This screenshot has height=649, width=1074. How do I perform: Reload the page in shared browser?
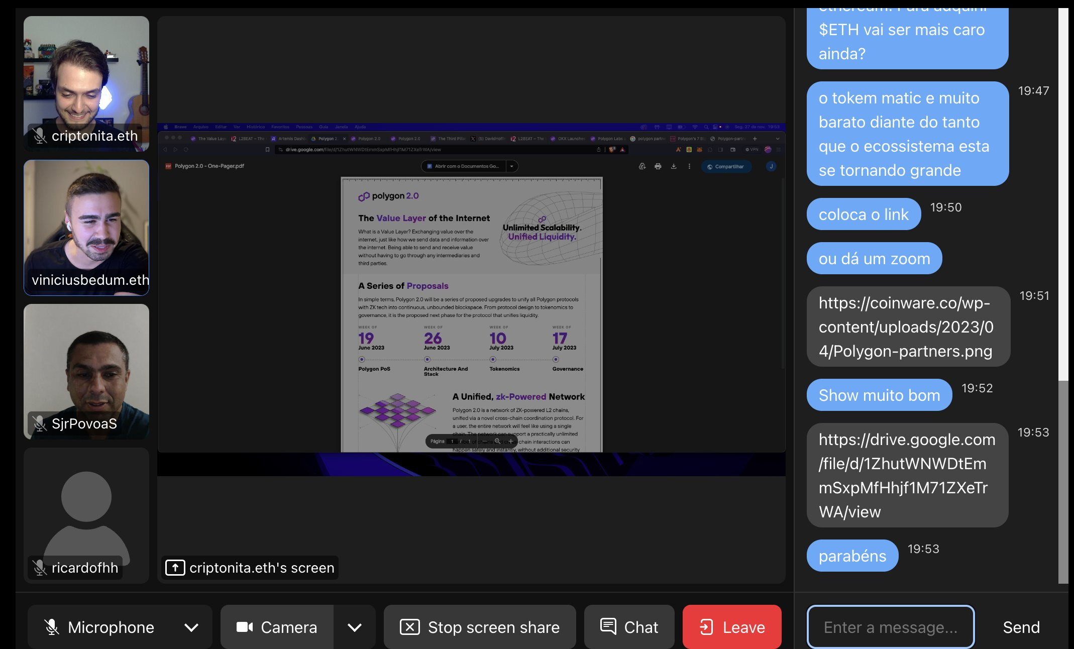point(186,150)
